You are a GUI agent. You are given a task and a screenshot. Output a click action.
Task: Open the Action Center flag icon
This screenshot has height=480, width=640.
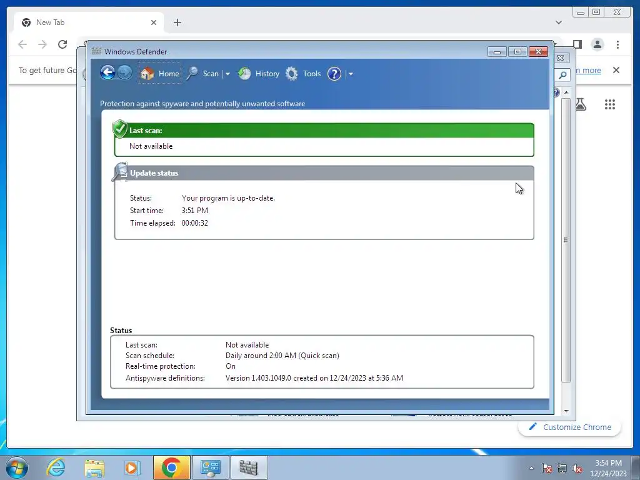click(547, 468)
